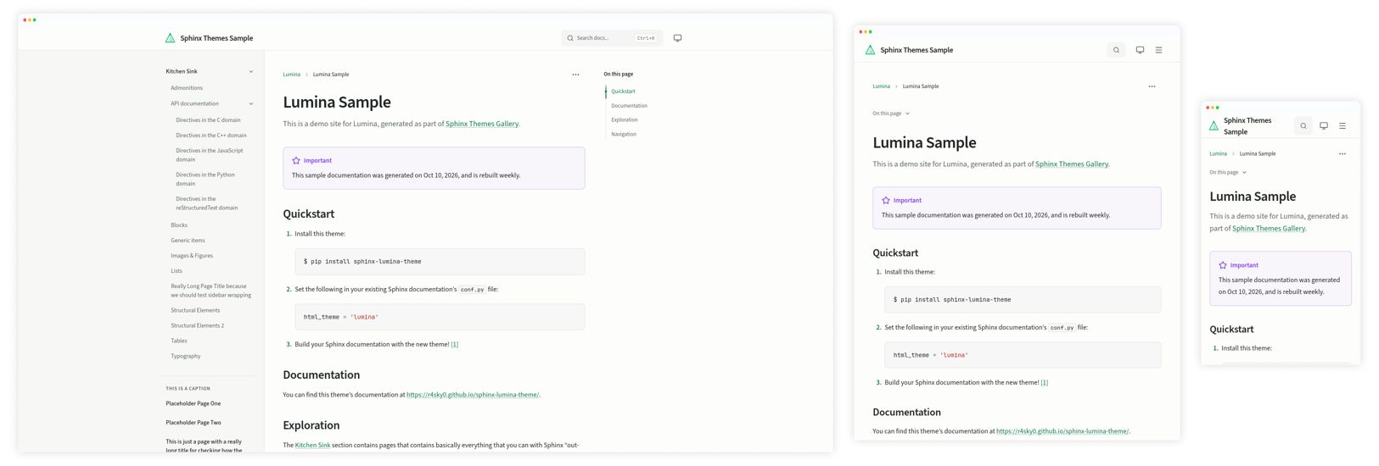Click the Lumina breadcrumb in the mobile window

click(x=1218, y=154)
